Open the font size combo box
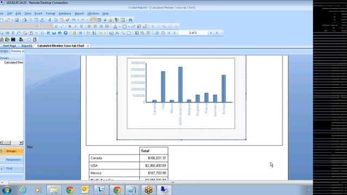This screenshot has height=195, width=347. pyautogui.click(x=46, y=27)
